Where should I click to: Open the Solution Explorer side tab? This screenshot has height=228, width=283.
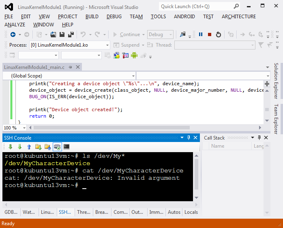pyautogui.click(x=276, y=81)
